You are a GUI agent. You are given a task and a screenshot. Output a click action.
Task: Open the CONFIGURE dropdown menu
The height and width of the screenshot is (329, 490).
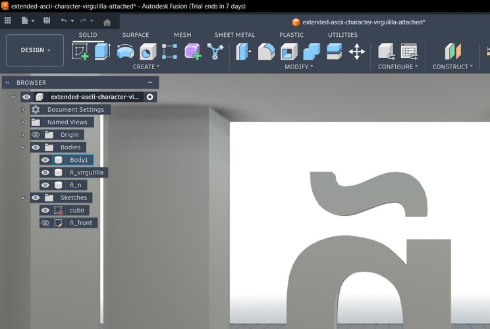pyautogui.click(x=398, y=67)
